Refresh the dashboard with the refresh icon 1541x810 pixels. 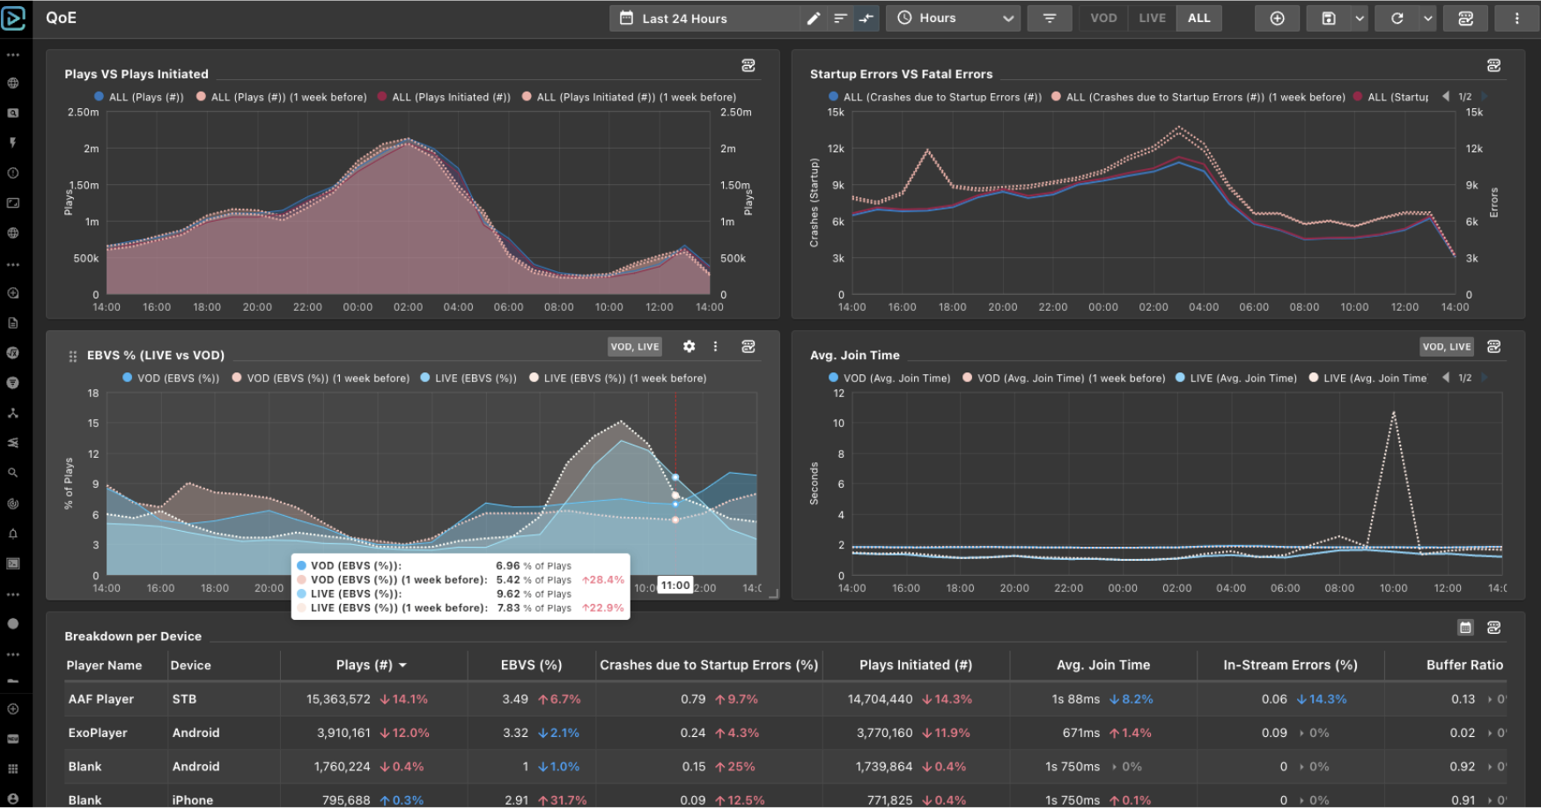click(1398, 18)
